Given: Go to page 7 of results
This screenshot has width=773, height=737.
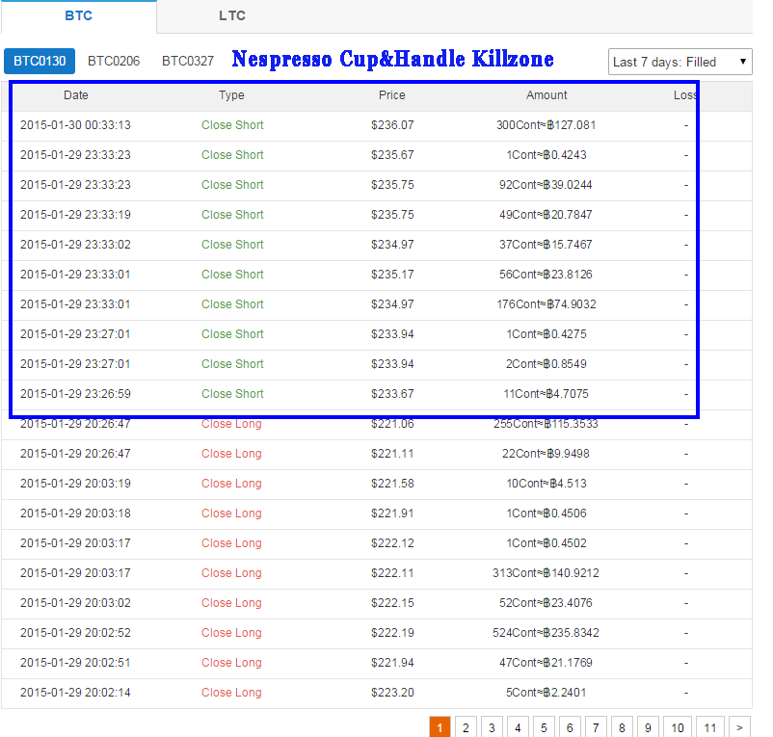Looking at the screenshot, I should tap(596, 727).
